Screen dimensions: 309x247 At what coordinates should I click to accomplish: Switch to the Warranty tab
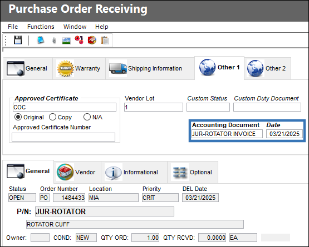click(x=79, y=68)
